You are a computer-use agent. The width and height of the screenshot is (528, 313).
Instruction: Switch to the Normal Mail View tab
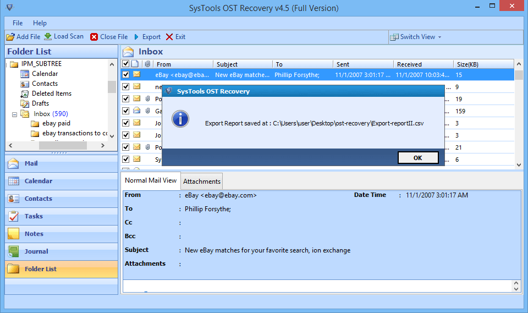tap(151, 180)
